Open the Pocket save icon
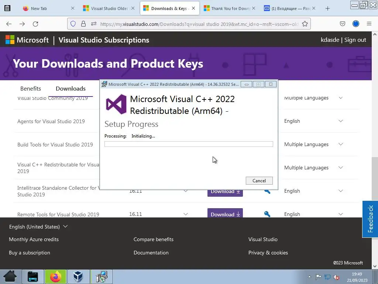This screenshot has width=378, height=284. click(342, 24)
